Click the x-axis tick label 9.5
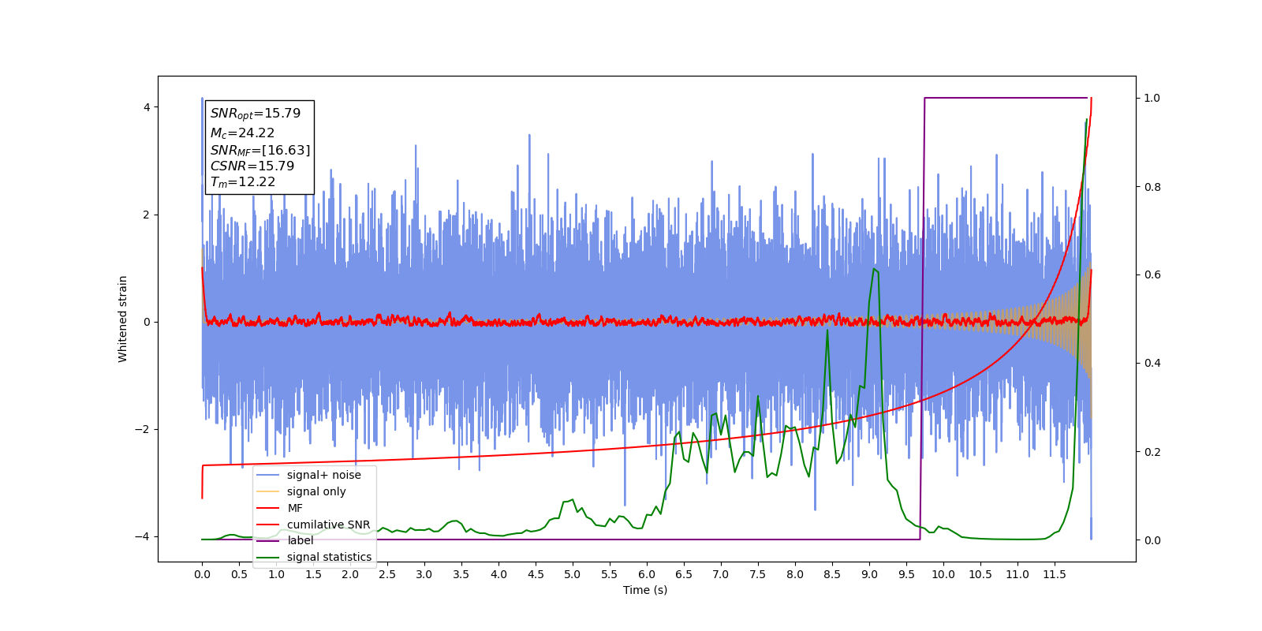The image size is (1262, 631). coord(906,574)
